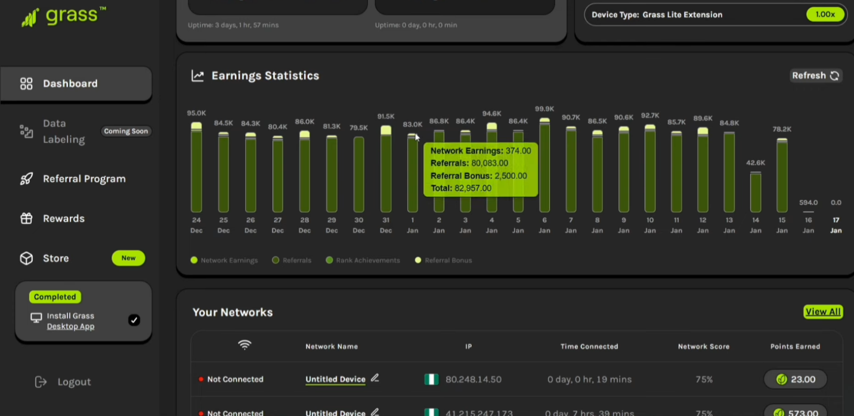Toggle Rank Achievements legend item
Image resolution: width=854 pixels, height=416 pixels.
(x=363, y=260)
